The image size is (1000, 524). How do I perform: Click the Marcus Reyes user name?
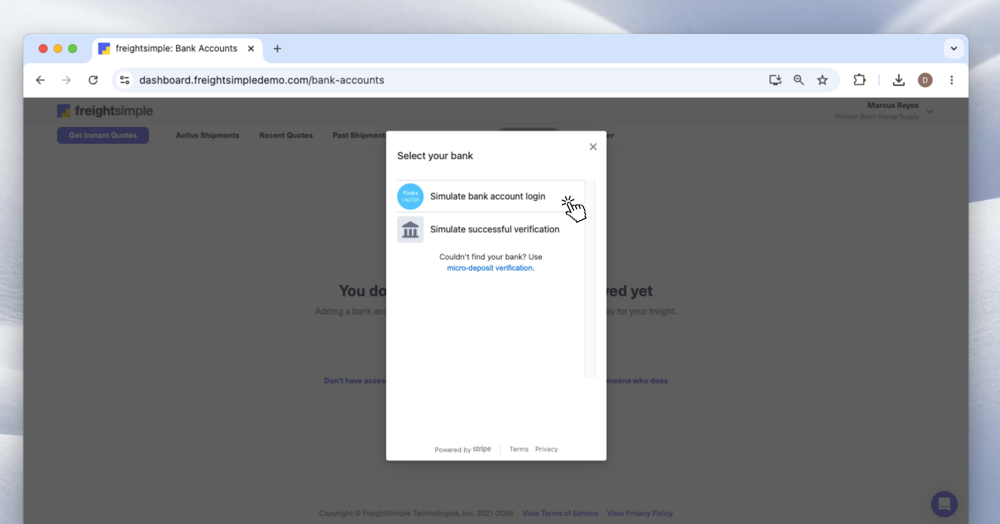893,105
